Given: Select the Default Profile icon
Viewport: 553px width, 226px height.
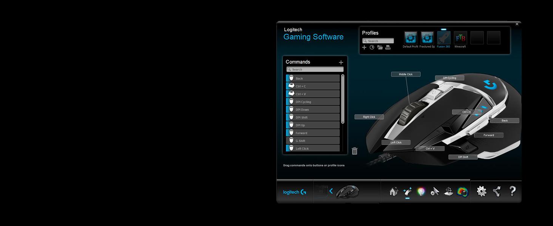Looking at the screenshot, I should [x=411, y=38].
